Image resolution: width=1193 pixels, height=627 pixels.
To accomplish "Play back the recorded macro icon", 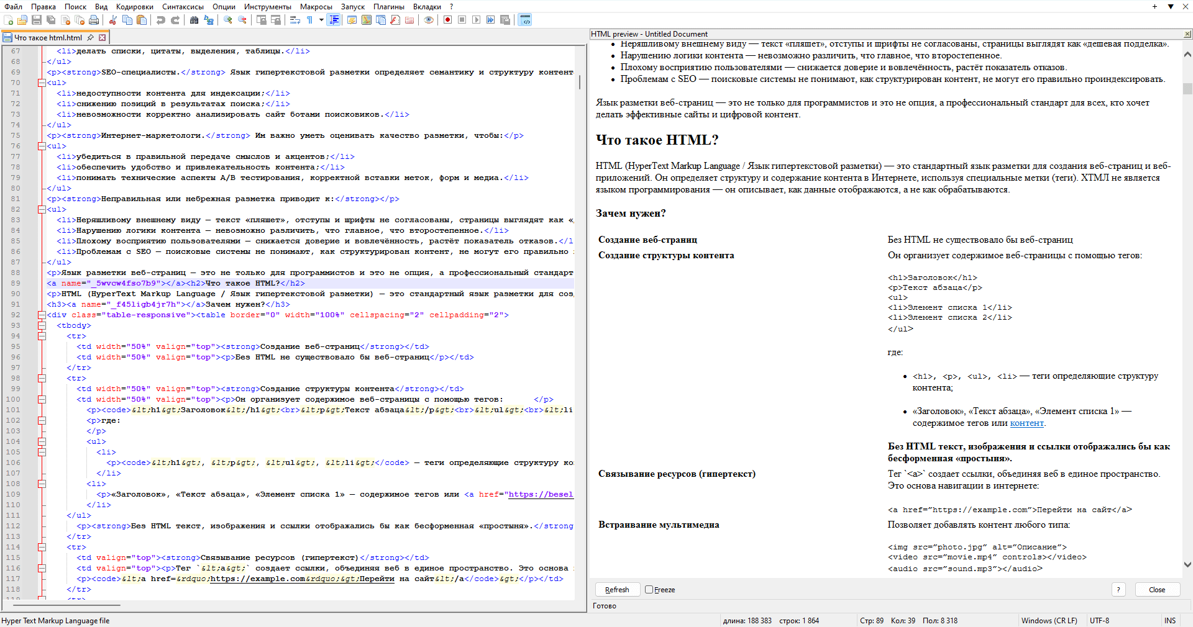I will (x=476, y=20).
